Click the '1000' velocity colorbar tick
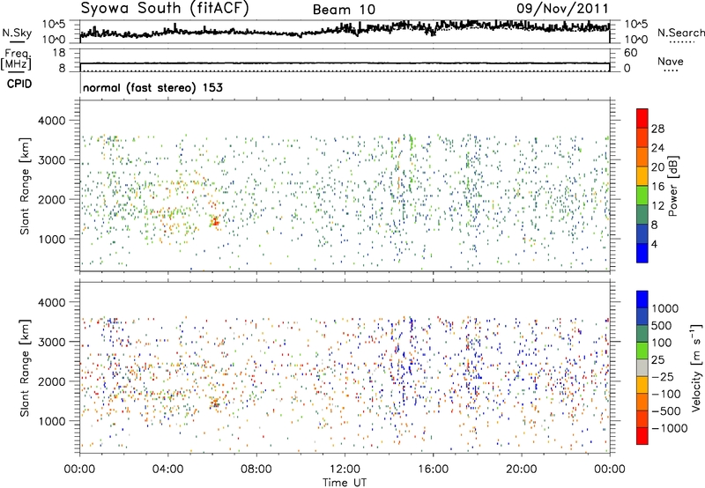 tap(664, 308)
